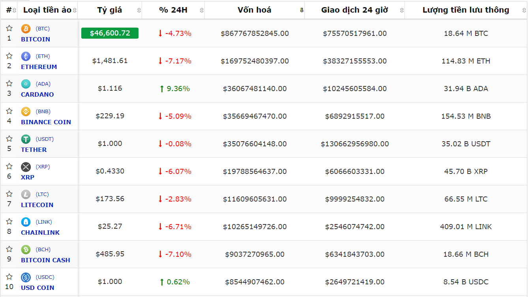
Task: Open the BITCOIN CASH coin link
Action: pos(45,260)
